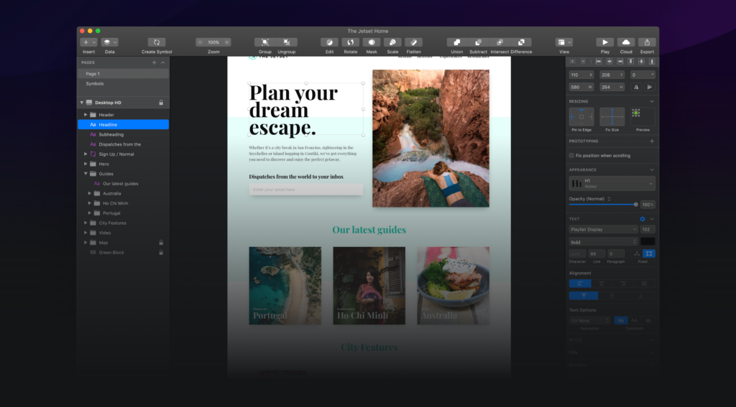Open text settings gear icon
The image size is (736, 407).
643,219
